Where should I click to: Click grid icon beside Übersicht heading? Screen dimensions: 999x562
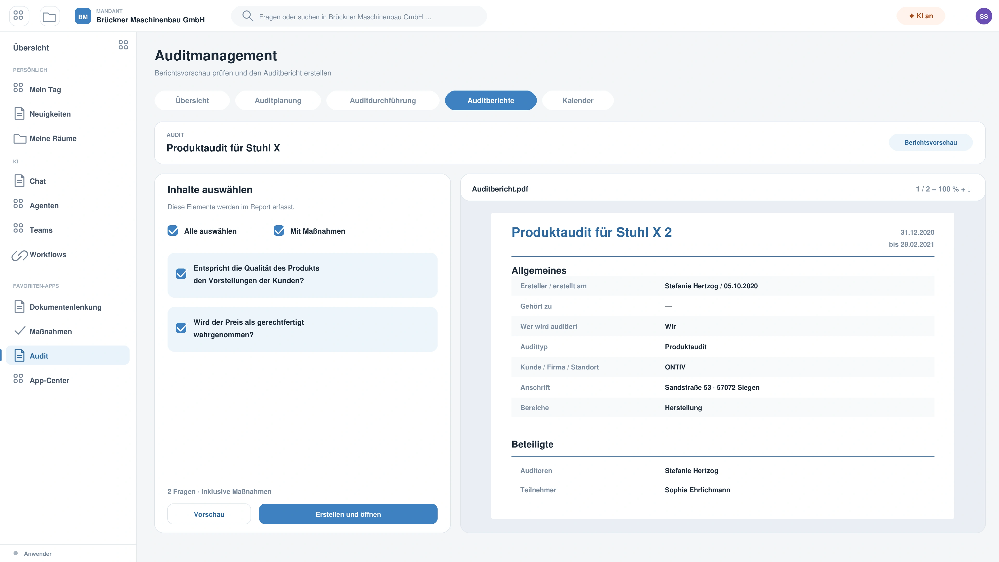pyautogui.click(x=123, y=45)
